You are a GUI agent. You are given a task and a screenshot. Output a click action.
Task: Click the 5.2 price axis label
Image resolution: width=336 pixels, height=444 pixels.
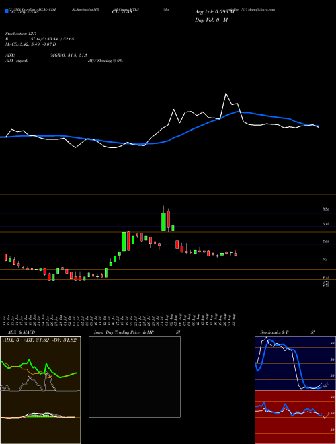[325, 259]
